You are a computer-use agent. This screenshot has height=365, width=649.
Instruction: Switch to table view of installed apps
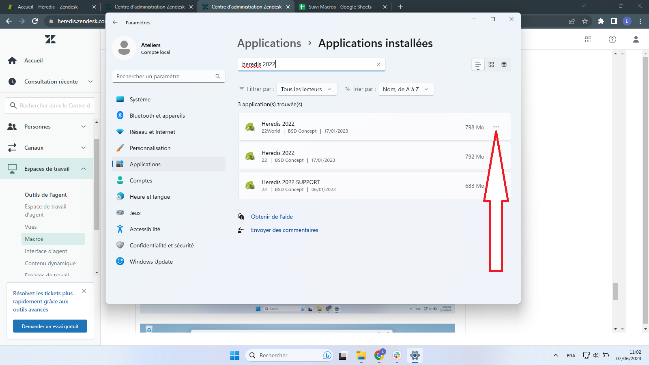504,64
